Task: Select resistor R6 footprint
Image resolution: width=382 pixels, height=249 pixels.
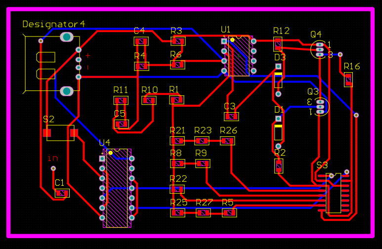Action: 177,65
